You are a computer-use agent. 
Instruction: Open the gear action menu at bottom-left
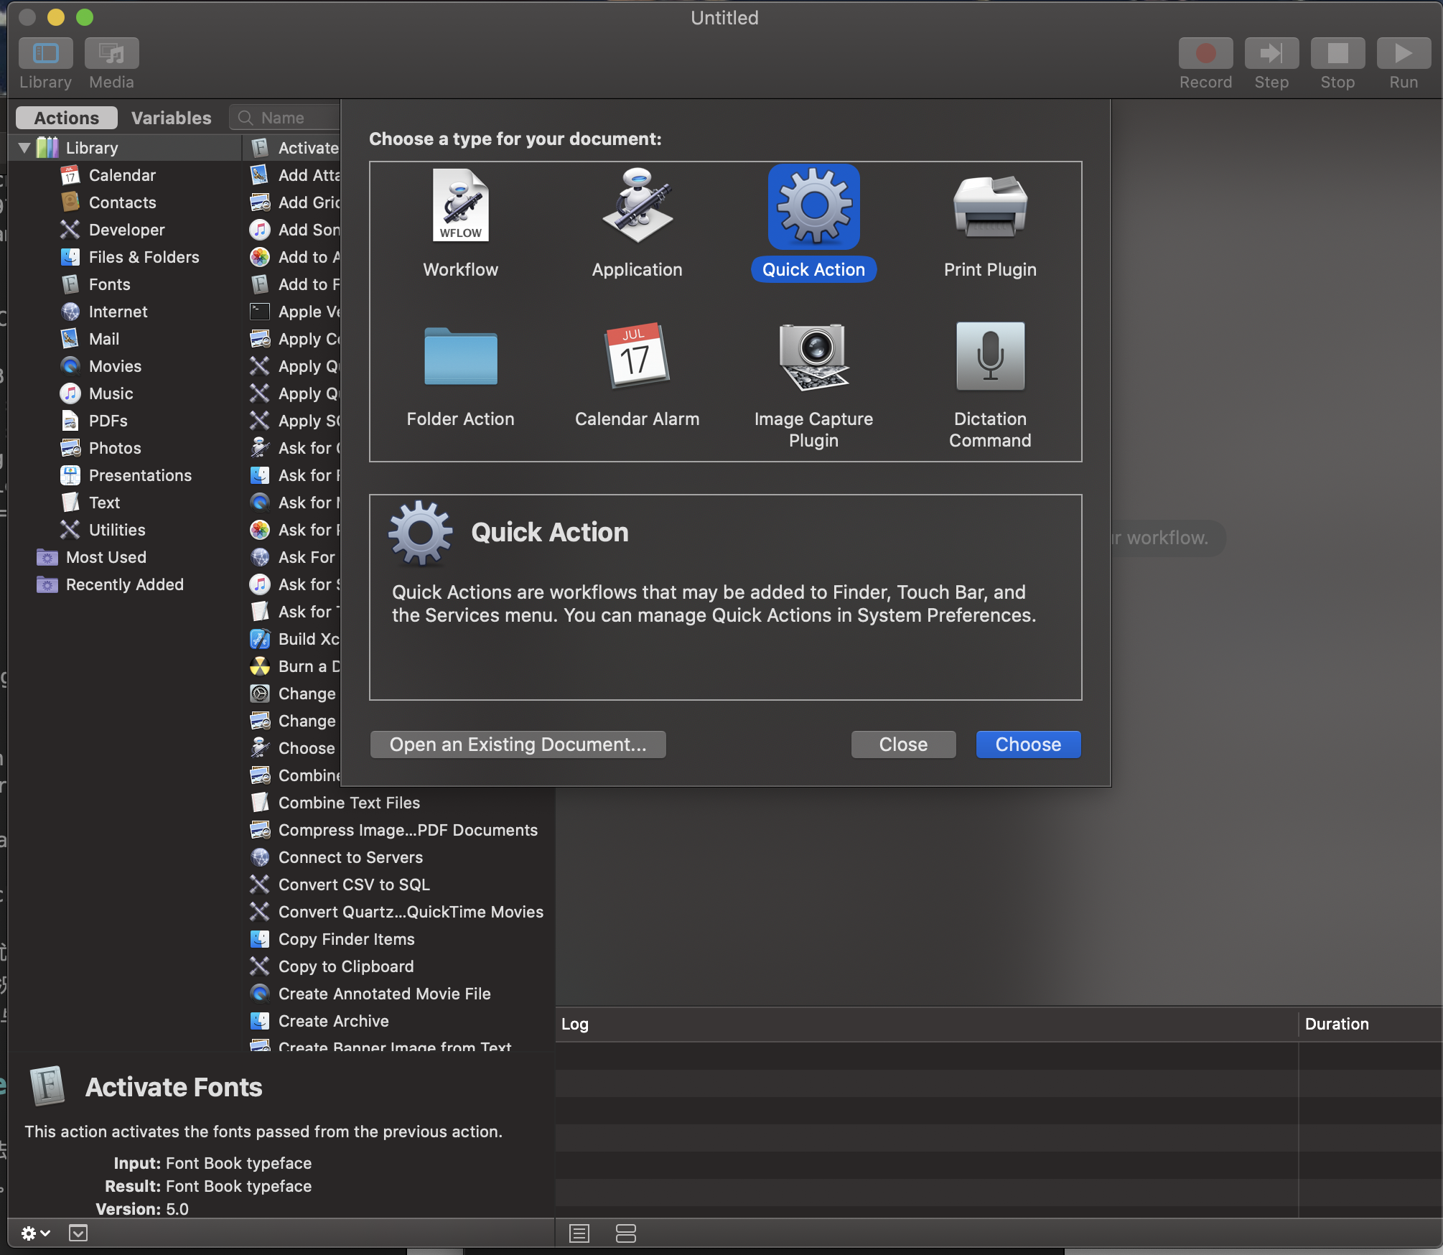35,1233
